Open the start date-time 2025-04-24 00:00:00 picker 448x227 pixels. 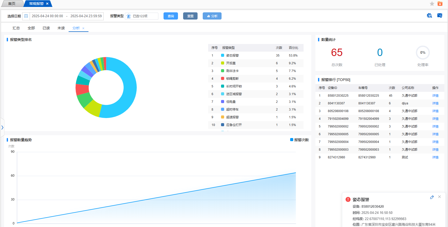(x=47, y=16)
